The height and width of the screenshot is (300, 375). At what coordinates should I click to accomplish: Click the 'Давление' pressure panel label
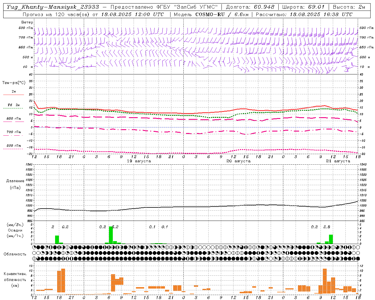point(15,181)
